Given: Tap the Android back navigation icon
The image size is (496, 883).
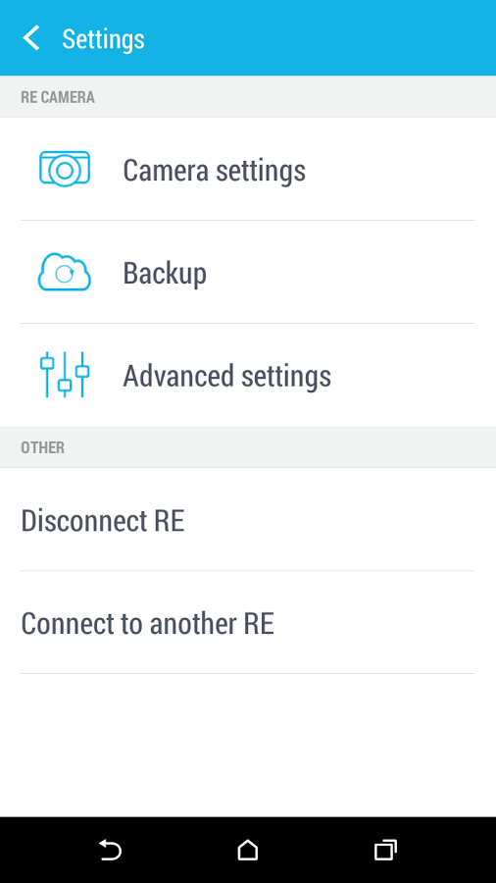Looking at the screenshot, I should tap(110, 850).
